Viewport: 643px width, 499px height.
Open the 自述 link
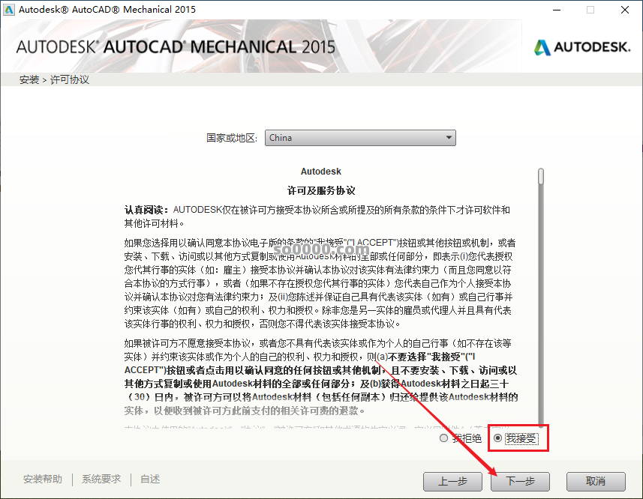tap(149, 478)
